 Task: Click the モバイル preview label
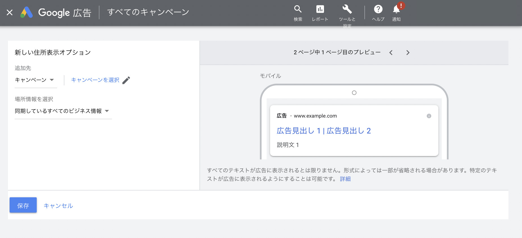270,76
